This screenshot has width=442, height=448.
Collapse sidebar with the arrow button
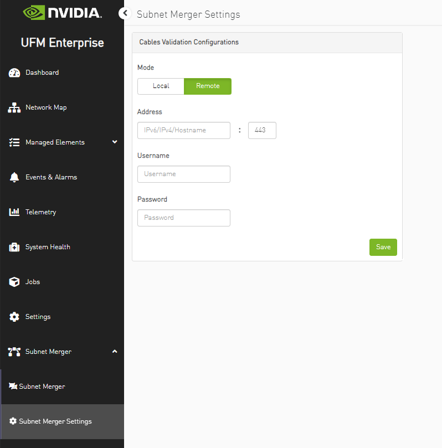(x=125, y=13)
